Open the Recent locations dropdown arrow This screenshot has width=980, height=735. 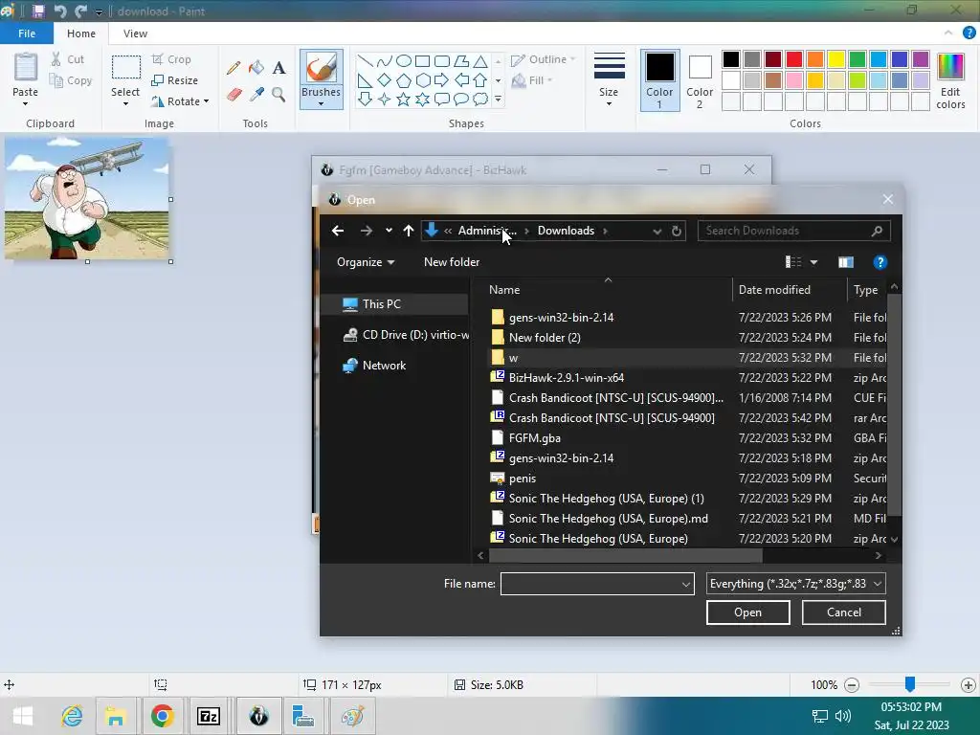pyautogui.click(x=389, y=231)
